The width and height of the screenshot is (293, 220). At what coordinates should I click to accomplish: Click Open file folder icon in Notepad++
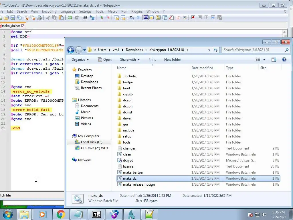tap(6, 17)
